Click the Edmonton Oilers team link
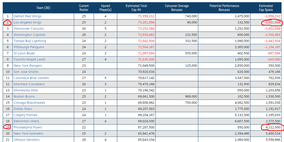This screenshot has width=284, height=142. 26,121
